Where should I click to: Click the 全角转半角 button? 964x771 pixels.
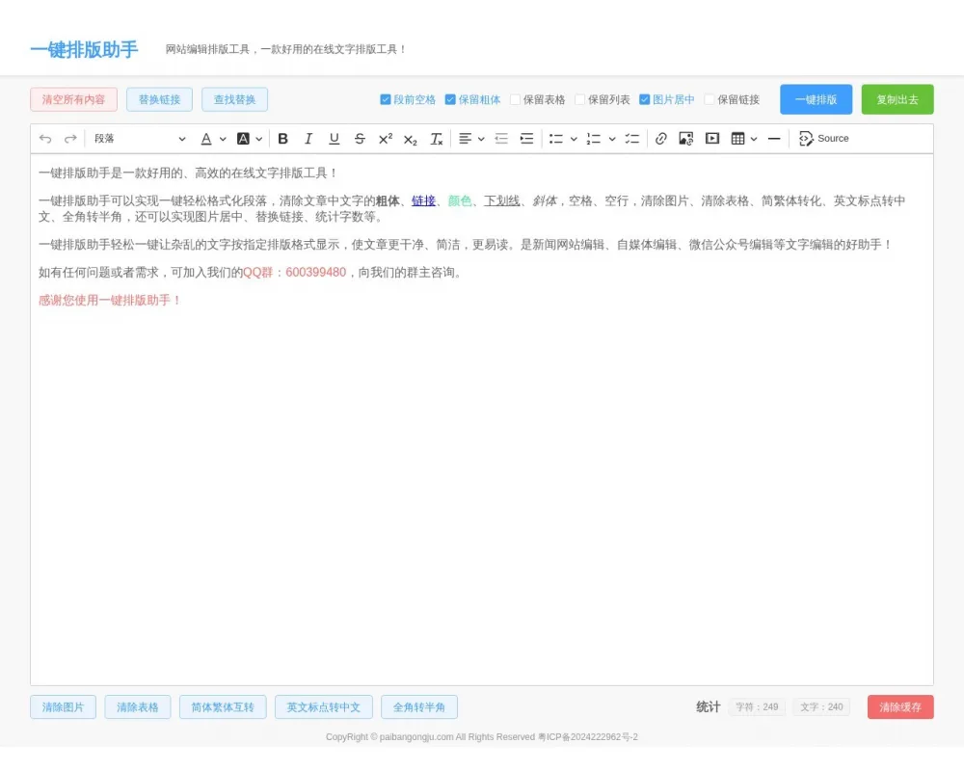click(x=419, y=707)
